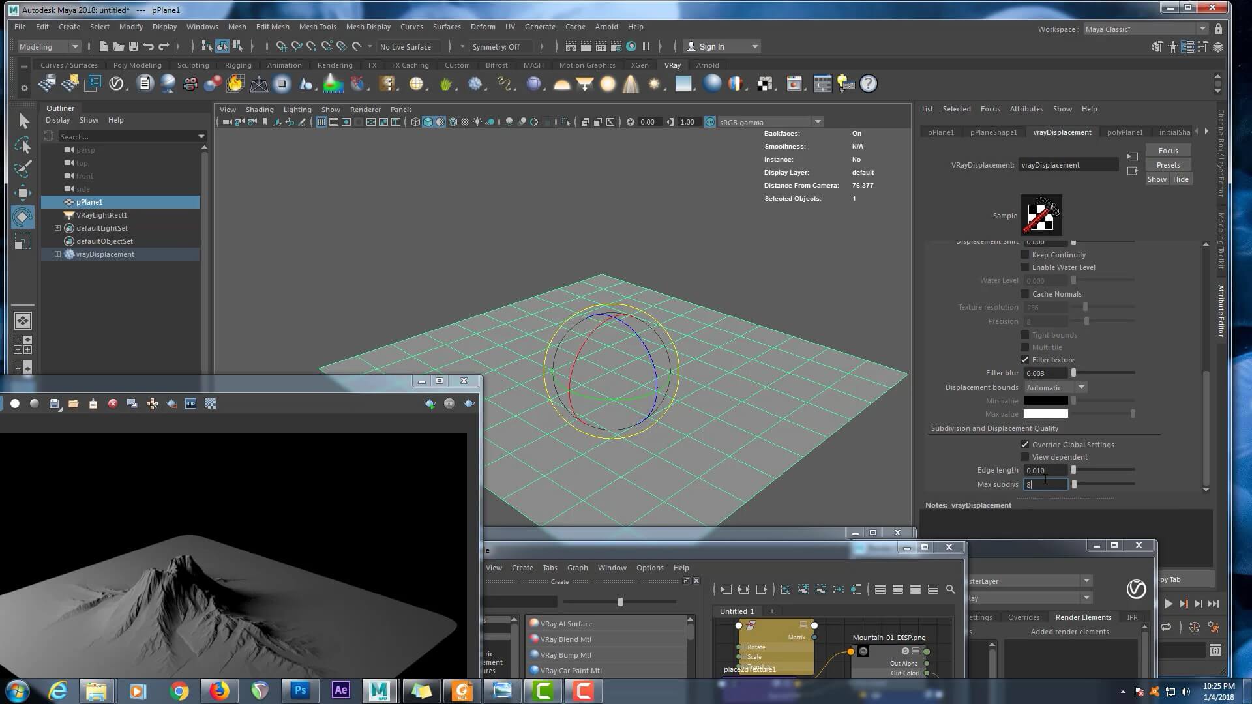Click the Focus button in Attribute Editor
1252x704 pixels.
point(1168,151)
